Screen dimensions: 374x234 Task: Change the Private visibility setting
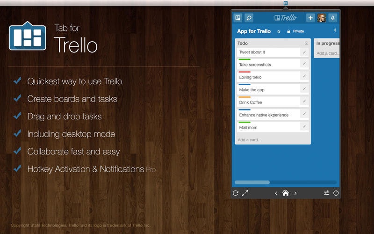(x=295, y=31)
